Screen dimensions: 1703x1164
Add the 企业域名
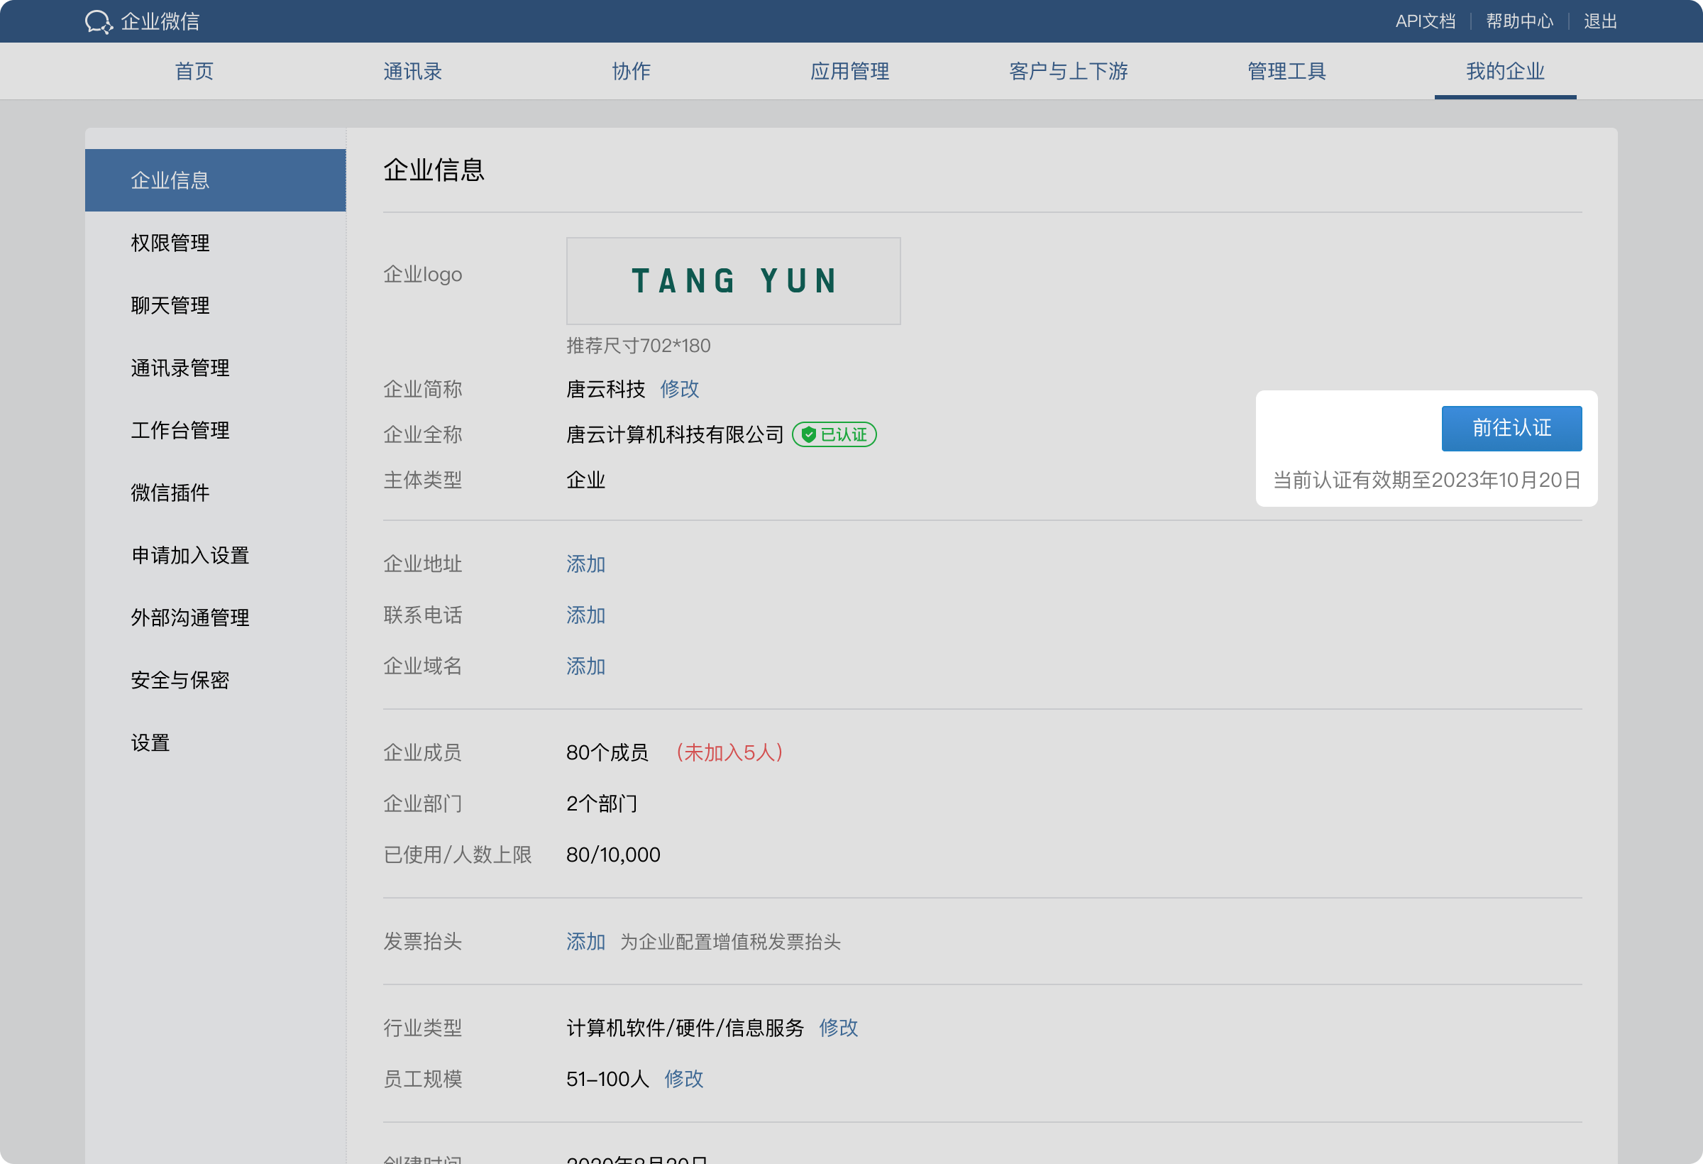[585, 666]
